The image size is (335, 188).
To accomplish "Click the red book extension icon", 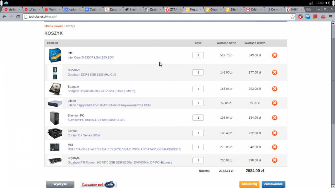I will click(315, 17).
